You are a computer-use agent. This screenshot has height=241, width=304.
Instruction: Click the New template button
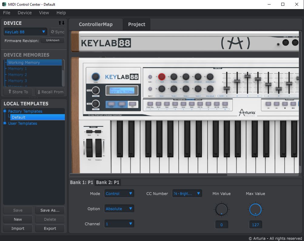pyautogui.click(x=18, y=219)
